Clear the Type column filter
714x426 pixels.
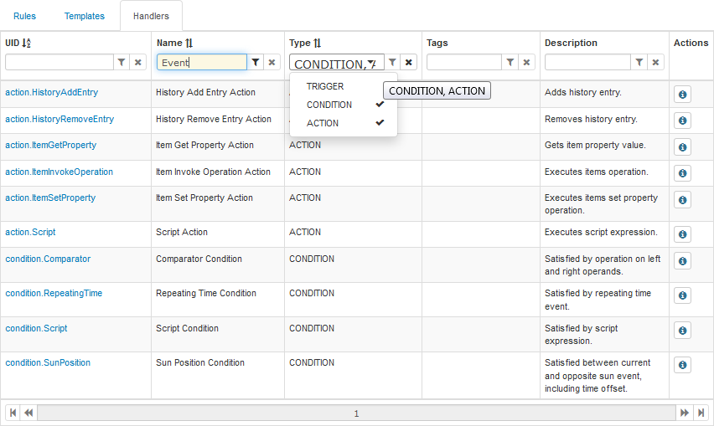(x=408, y=62)
